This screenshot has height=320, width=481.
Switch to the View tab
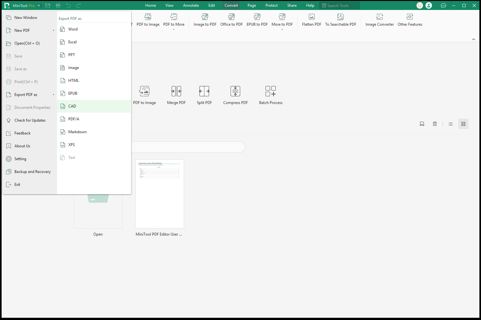169,5
